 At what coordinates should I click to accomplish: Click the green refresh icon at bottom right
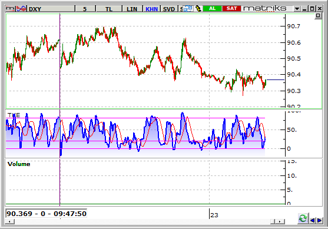[303, 218]
